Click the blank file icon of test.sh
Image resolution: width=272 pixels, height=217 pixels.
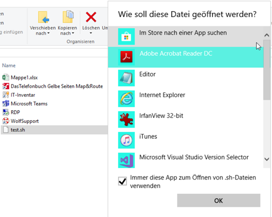[x=6, y=129]
